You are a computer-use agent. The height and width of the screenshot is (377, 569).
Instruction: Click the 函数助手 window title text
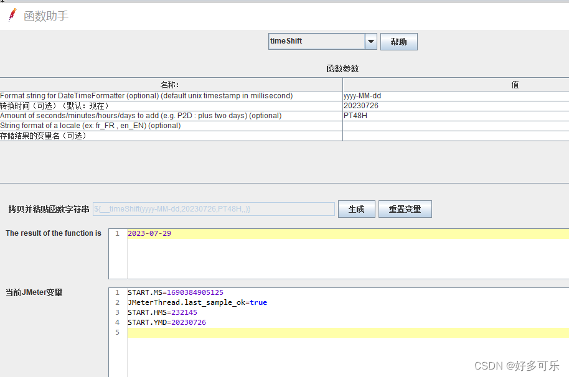point(46,16)
